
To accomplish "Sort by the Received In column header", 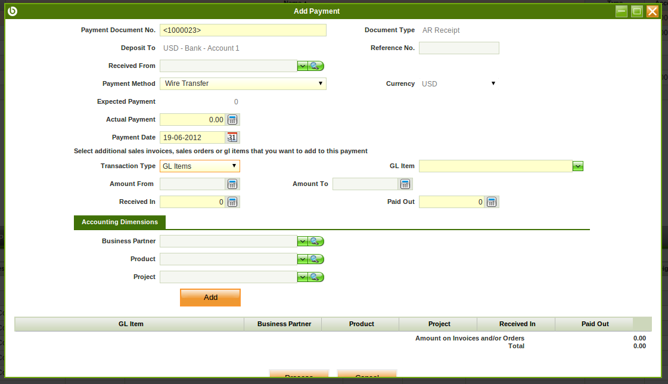I will pos(517,324).
